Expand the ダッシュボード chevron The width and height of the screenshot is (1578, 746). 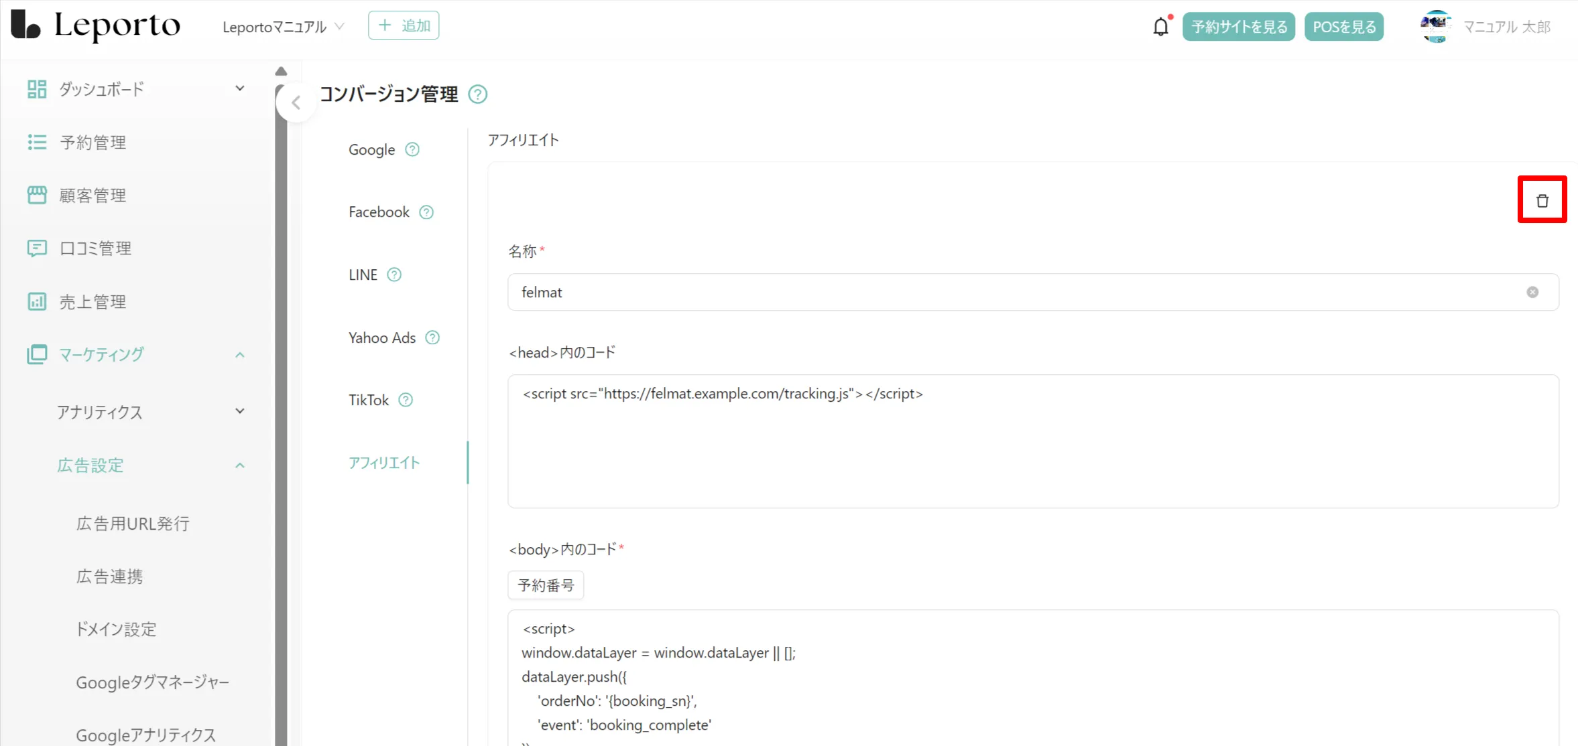(240, 88)
